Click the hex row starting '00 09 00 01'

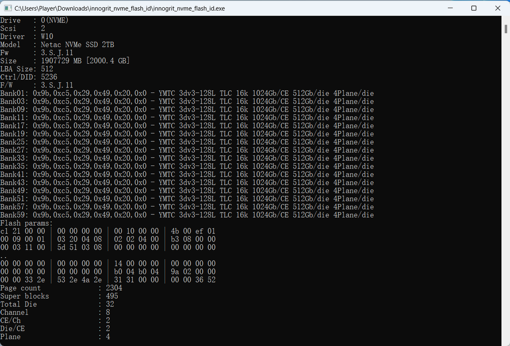(x=108, y=239)
